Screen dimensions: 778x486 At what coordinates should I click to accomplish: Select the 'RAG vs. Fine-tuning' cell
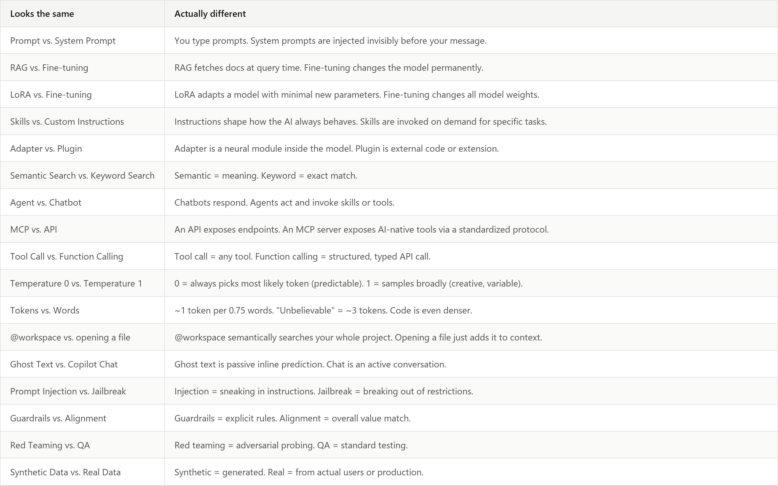coord(82,68)
